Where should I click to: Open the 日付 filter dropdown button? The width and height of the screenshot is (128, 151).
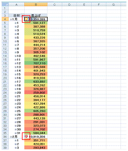23,15
